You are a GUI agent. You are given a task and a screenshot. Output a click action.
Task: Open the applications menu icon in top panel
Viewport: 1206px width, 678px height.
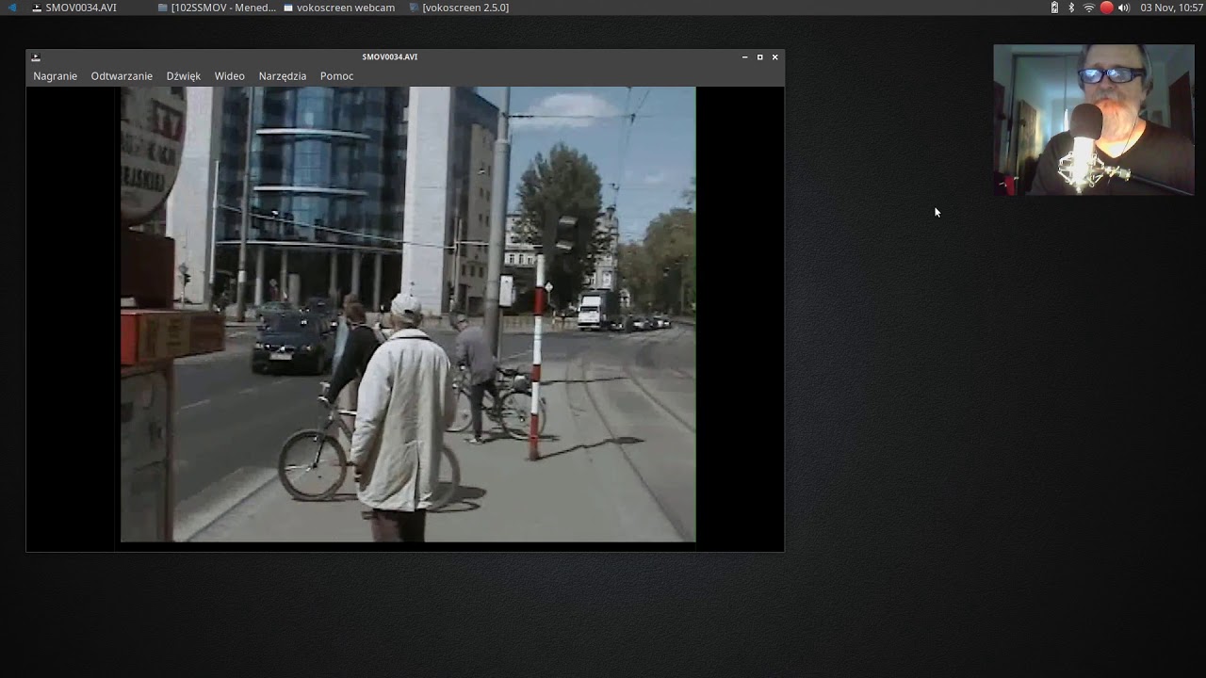(12, 8)
